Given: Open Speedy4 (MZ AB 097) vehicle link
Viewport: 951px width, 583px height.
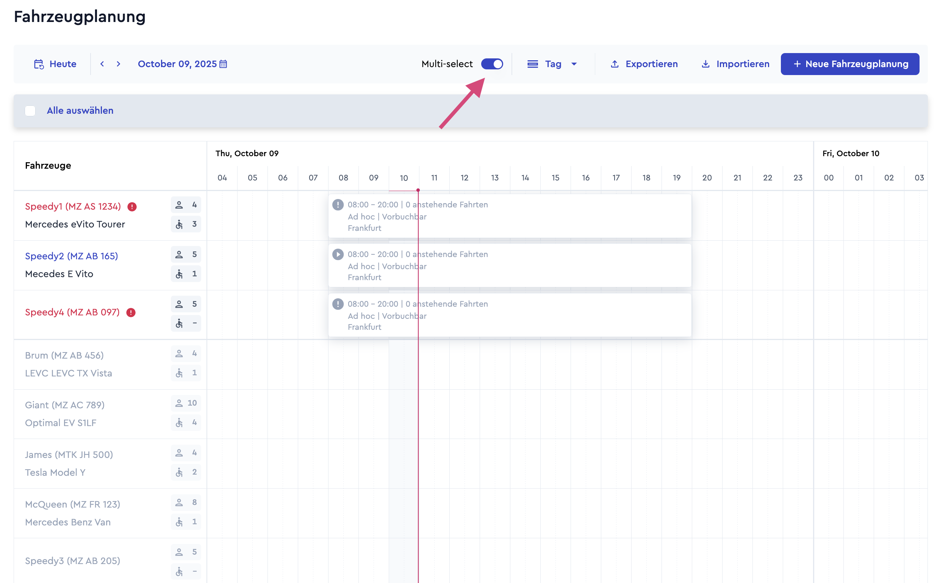Looking at the screenshot, I should [72, 312].
